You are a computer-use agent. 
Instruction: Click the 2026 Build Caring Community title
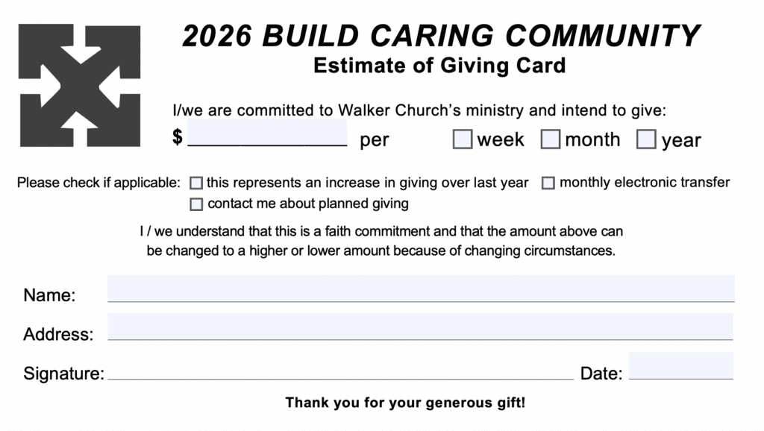click(440, 36)
